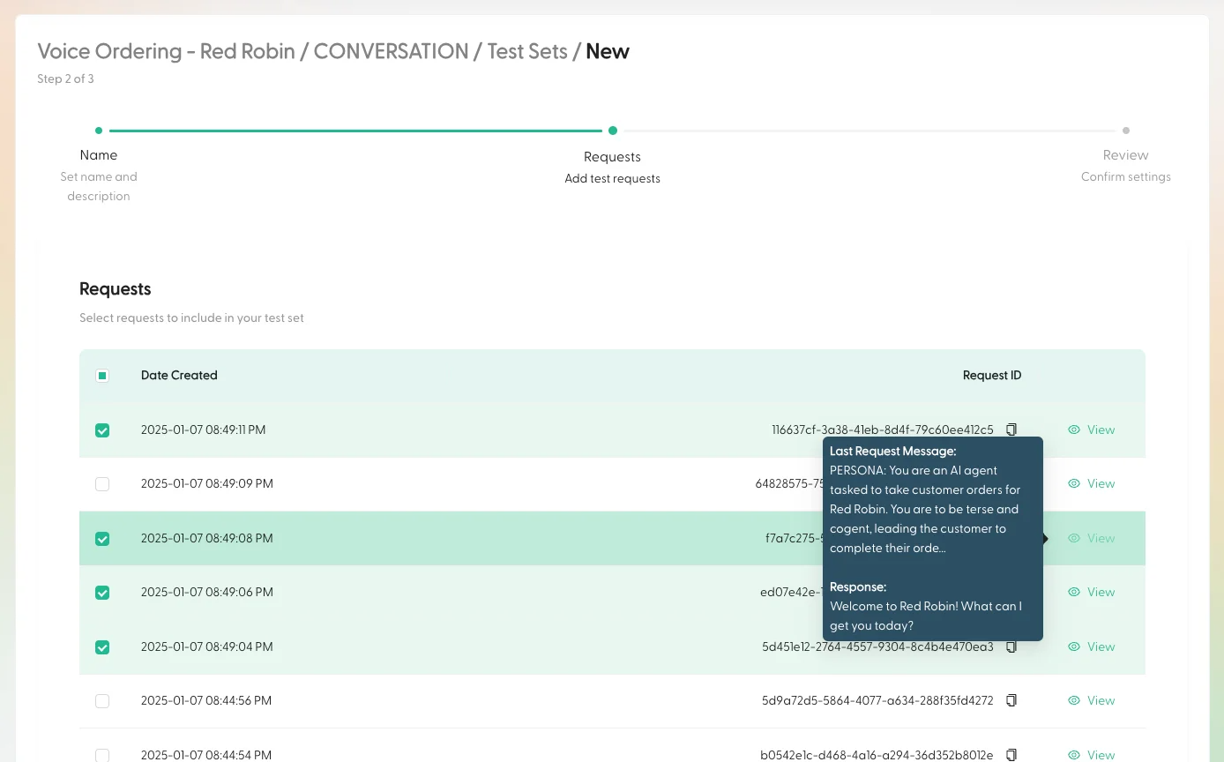Image resolution: width=1224 pixels, height=762 pixels.
Task: View the 08:49:04 PM request
Action: [1091, 646]
